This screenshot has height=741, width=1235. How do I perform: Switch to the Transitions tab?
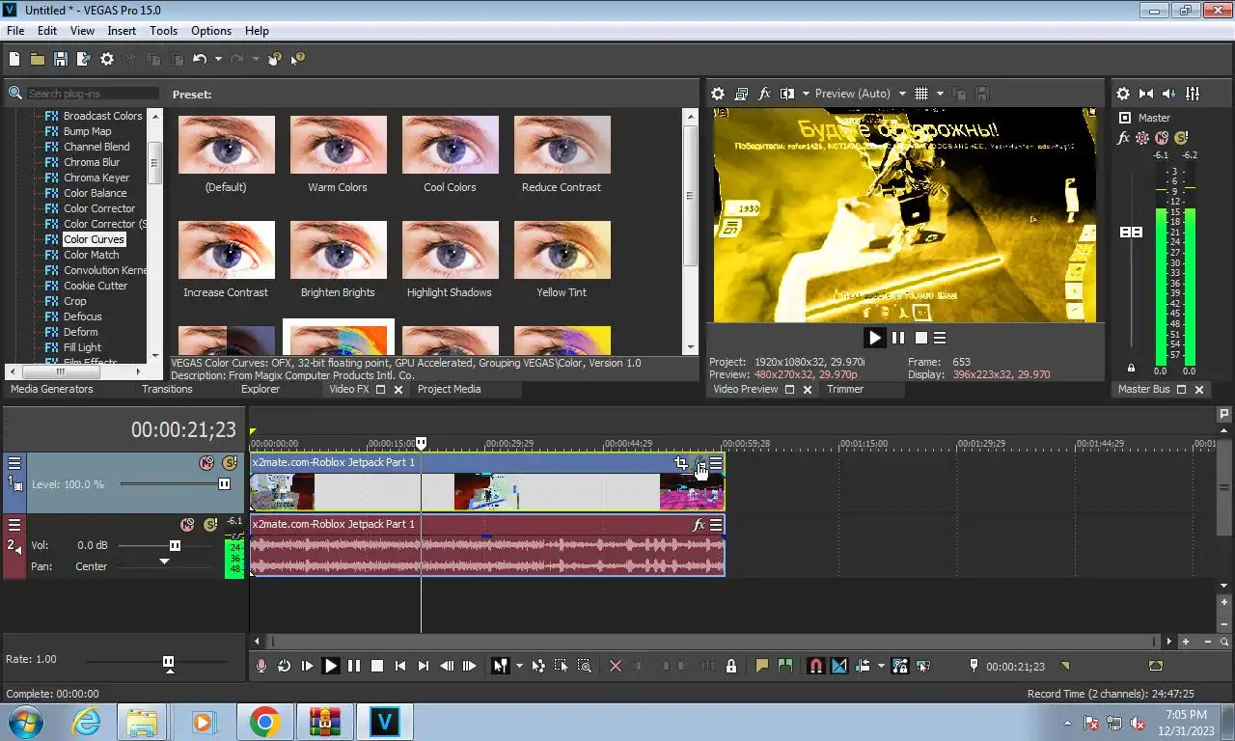[x=167, y=389]
